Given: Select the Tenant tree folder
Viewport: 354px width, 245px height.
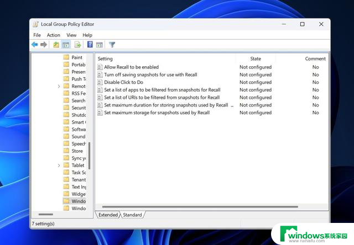Looking at the screenshot, I should 79,180.
